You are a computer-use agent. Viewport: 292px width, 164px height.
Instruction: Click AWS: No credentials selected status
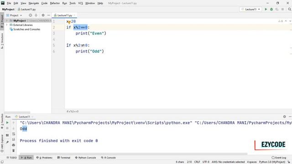(x=228, y=162)
